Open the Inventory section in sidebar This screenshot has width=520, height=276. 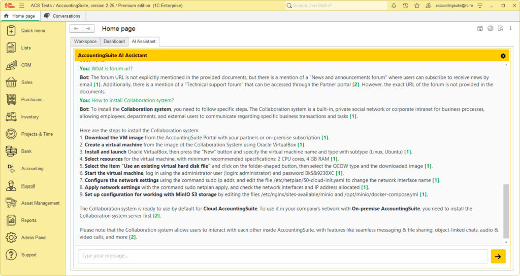pos(29,117)
